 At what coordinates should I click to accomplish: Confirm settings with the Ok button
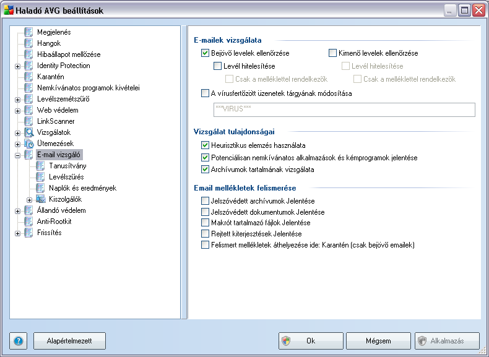point(311,341)
